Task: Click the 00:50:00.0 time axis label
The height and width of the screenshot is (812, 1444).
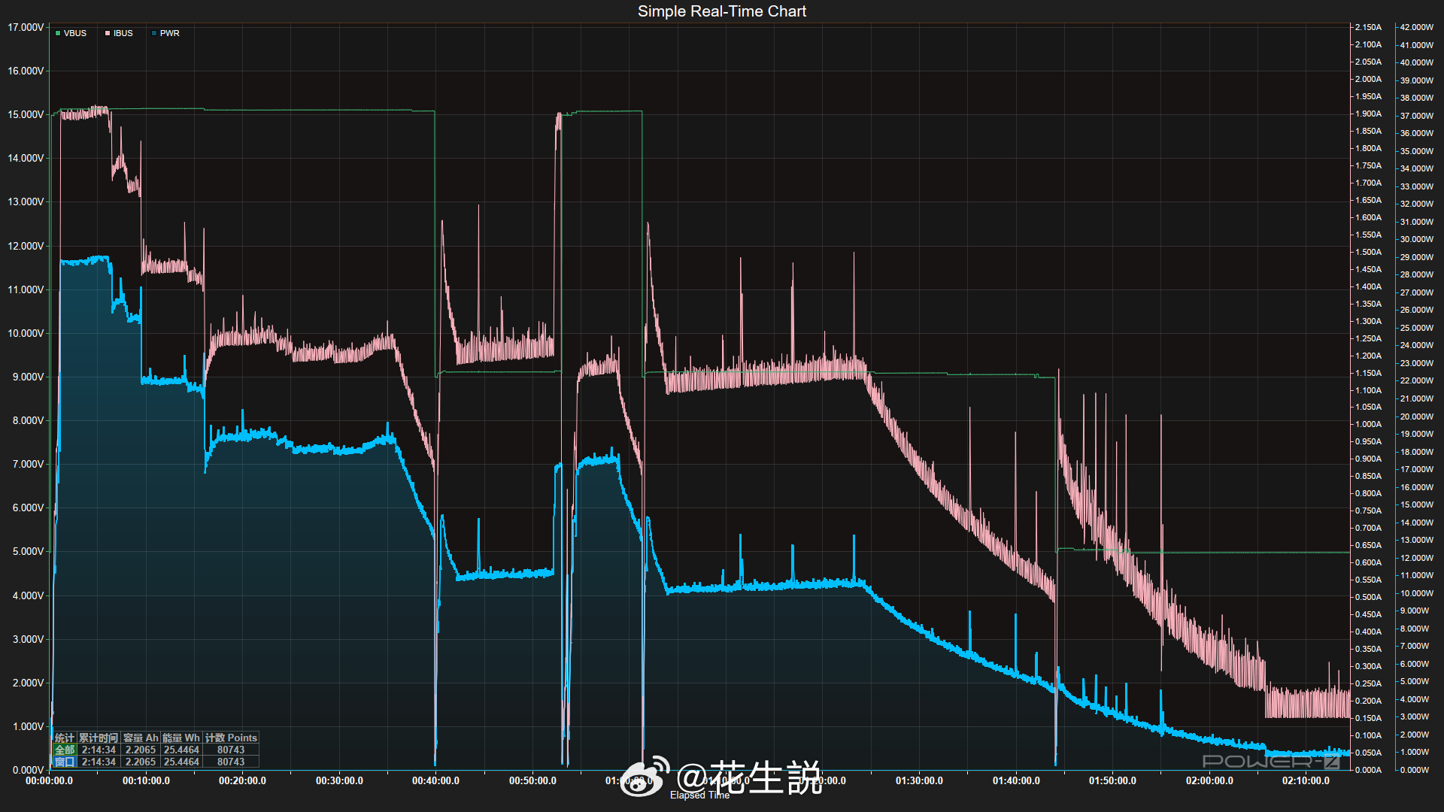Action: tap(532, 781)
